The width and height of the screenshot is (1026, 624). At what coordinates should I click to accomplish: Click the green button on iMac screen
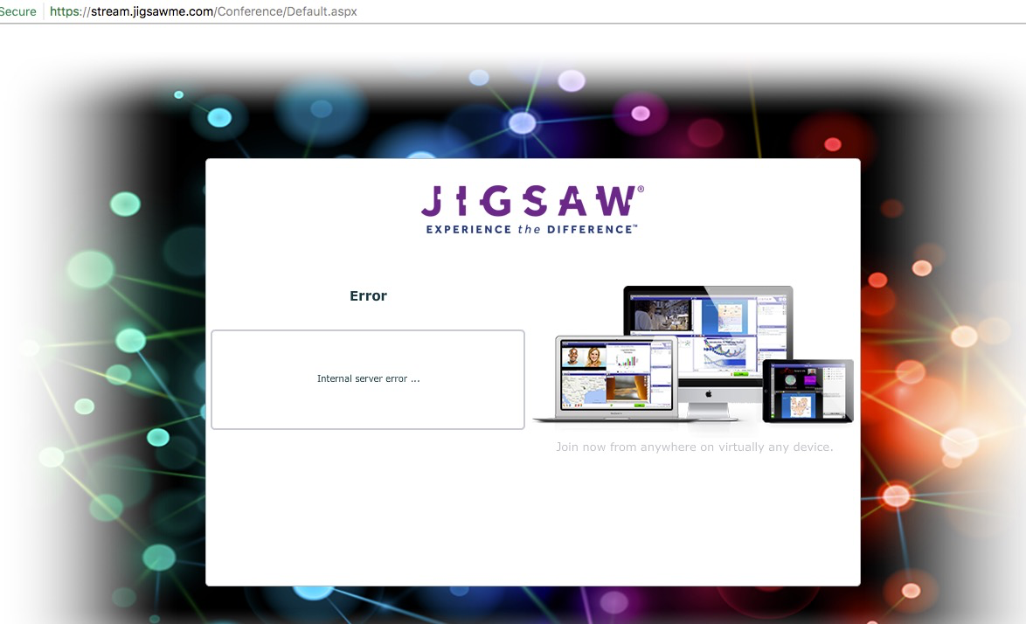[740, 373]
